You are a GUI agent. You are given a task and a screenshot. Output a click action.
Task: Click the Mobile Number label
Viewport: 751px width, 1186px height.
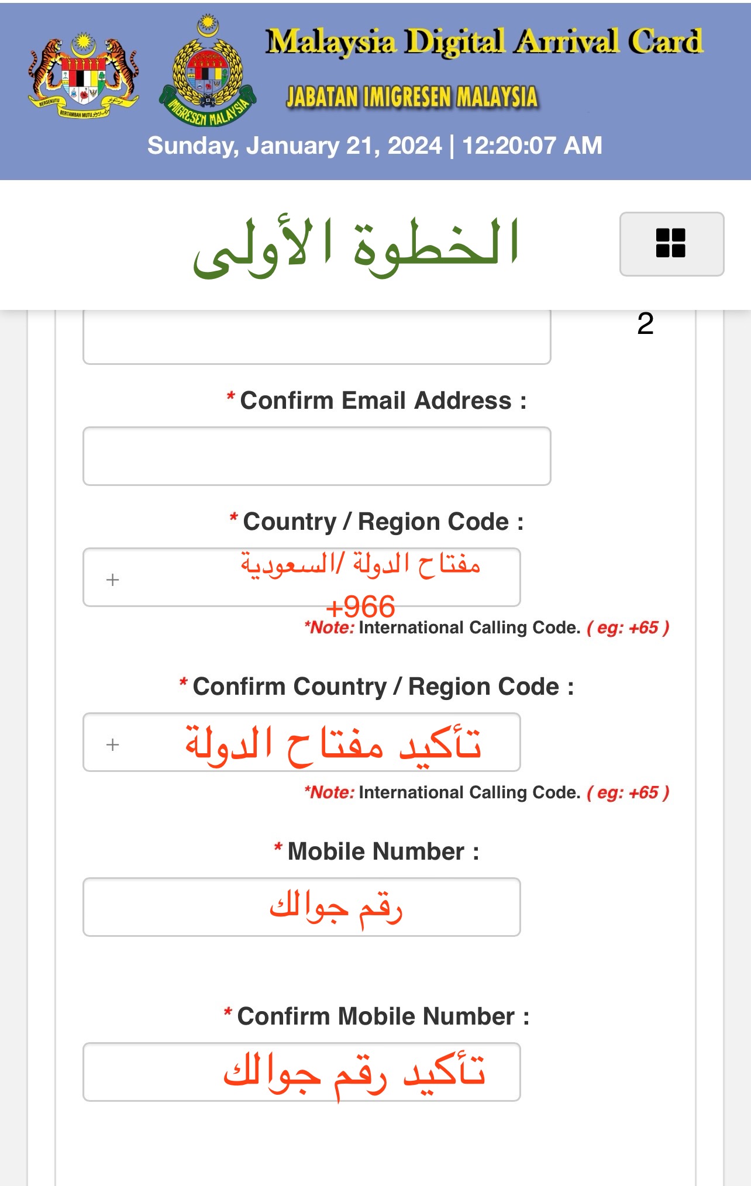pyautogui.click(x=377, y=851)
